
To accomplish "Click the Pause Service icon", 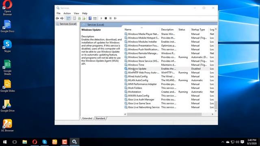I will coord(110,18).
